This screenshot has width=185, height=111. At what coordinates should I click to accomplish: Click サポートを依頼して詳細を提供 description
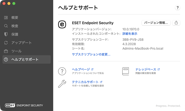88,86
